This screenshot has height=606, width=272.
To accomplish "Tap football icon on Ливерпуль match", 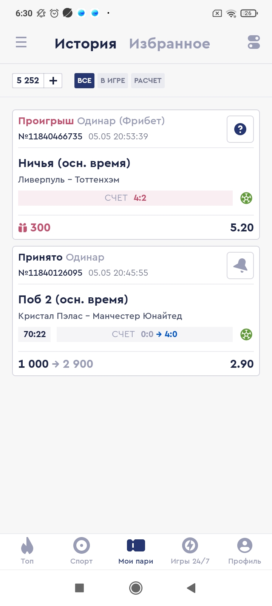I will point(246,198).
